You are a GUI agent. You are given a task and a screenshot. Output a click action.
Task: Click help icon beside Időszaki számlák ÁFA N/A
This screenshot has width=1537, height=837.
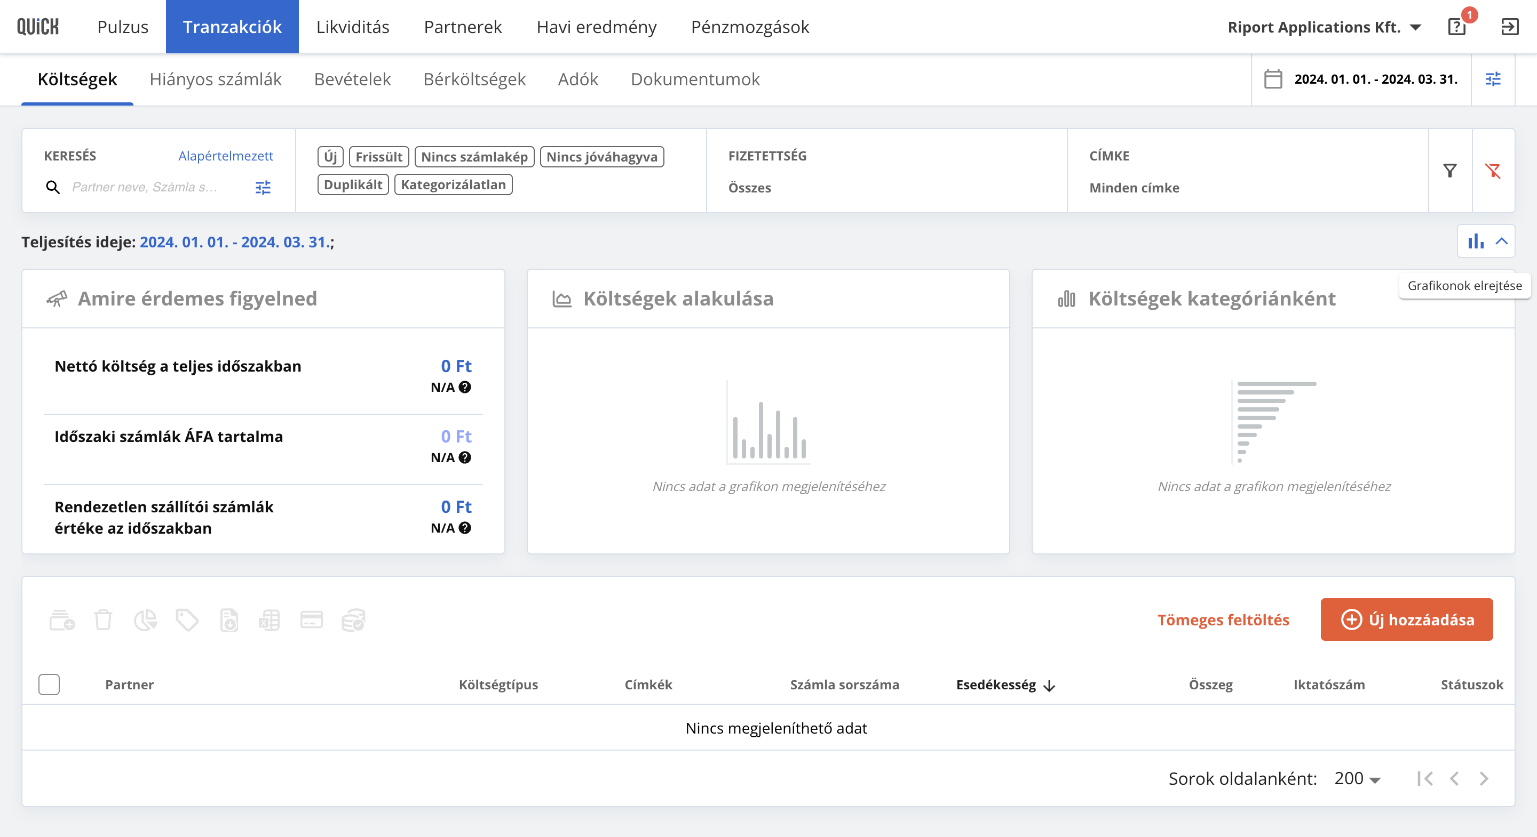pos(465,457)
